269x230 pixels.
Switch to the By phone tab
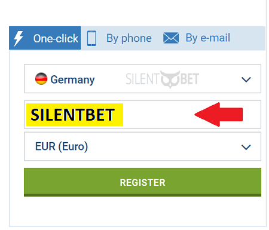[119, 38]
